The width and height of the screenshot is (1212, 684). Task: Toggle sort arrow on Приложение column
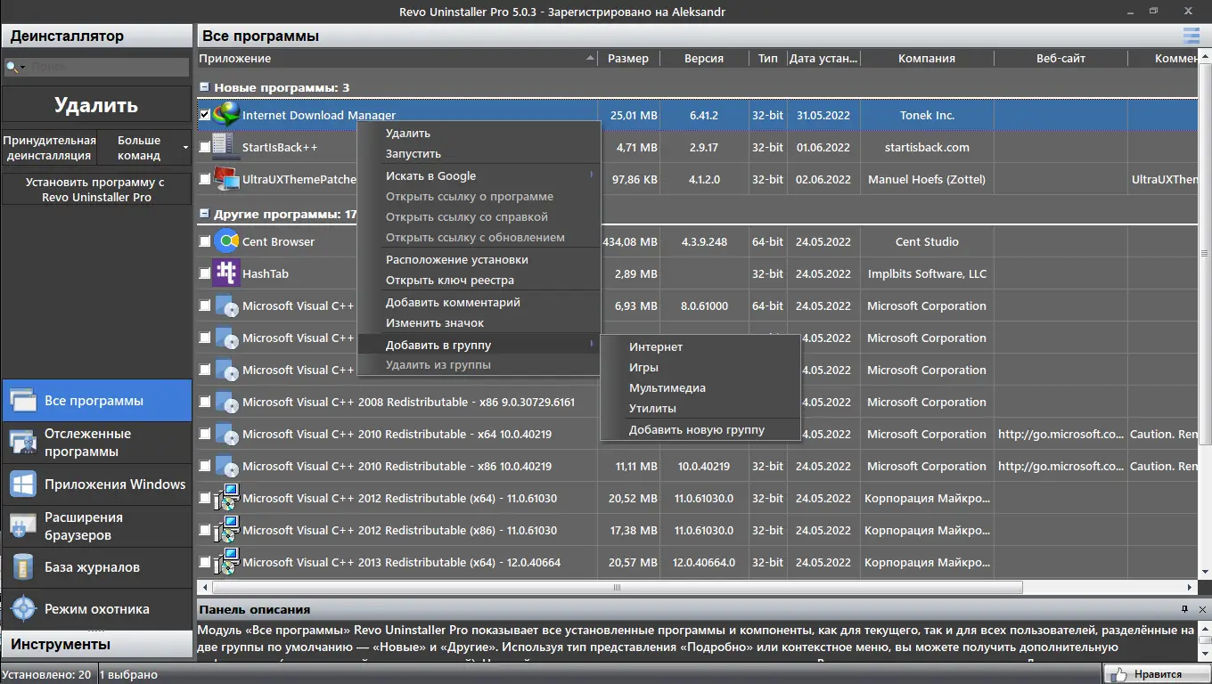[x=590, y=59]
